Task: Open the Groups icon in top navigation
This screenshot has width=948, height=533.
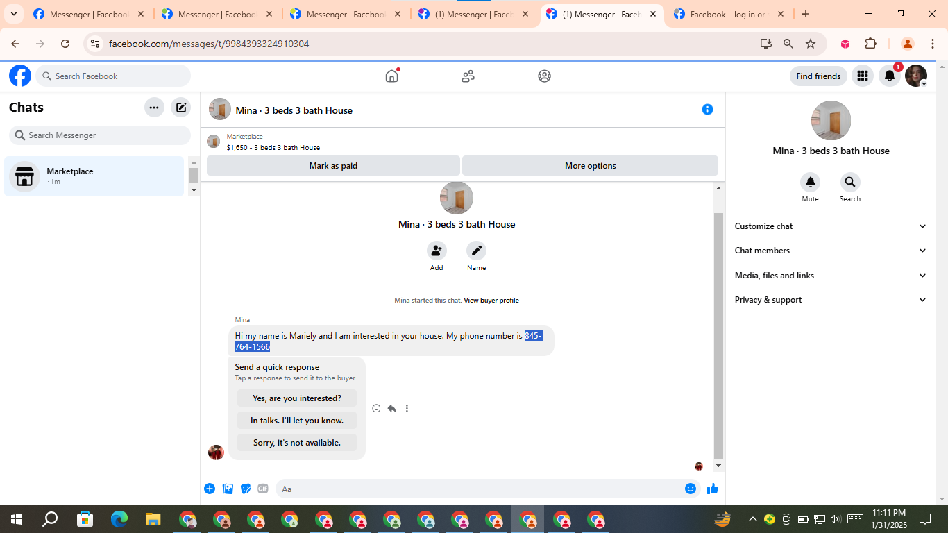Action: [x=545, y=76]
